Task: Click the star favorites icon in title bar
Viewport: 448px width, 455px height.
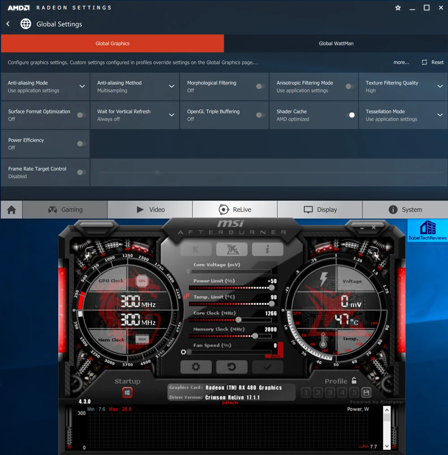Action: [398, 8]
